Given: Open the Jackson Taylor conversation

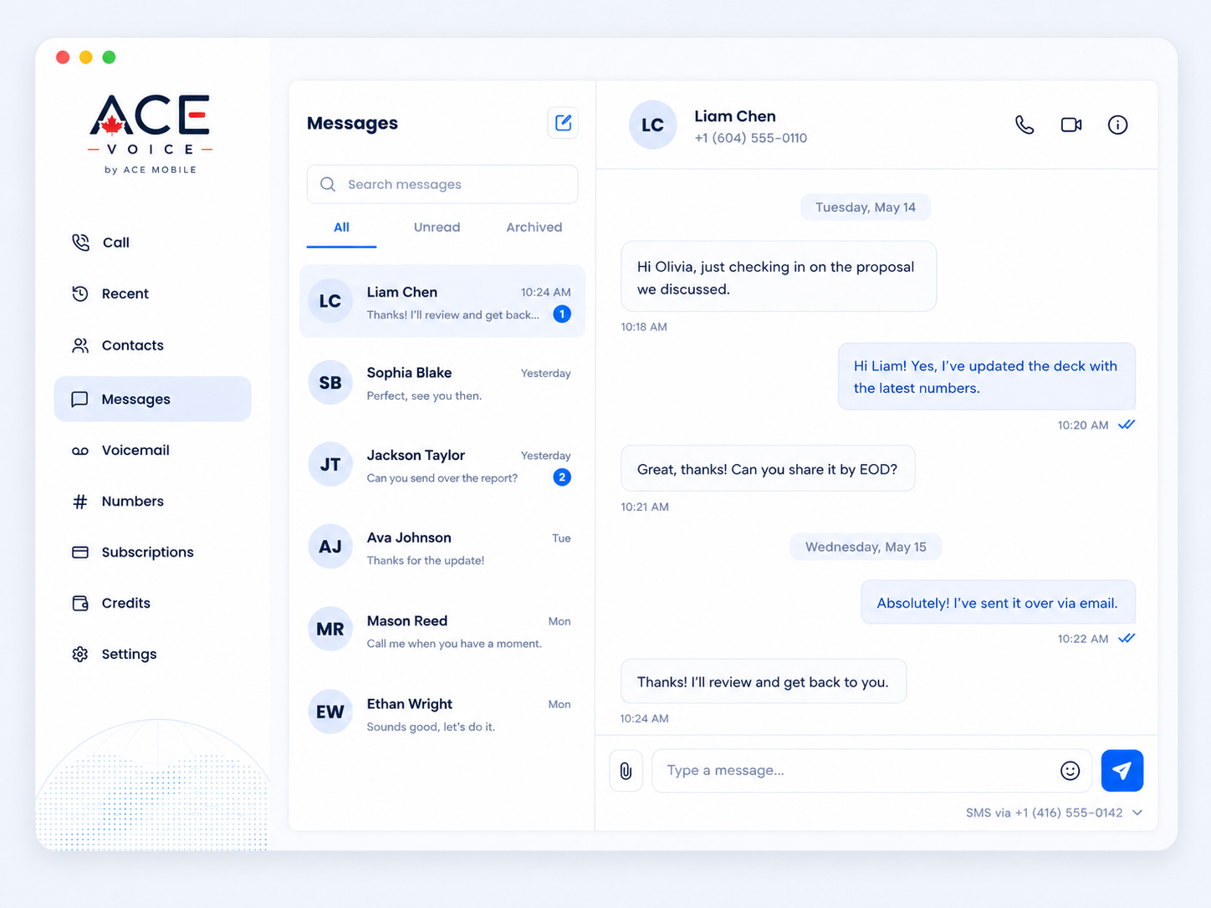Looking at the screenshot, I should (442, 465).
